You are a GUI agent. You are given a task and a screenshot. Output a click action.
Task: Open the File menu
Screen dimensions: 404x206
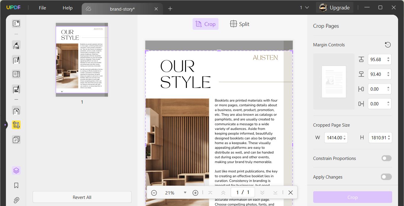pyautogui.click(x=42, y=8)
